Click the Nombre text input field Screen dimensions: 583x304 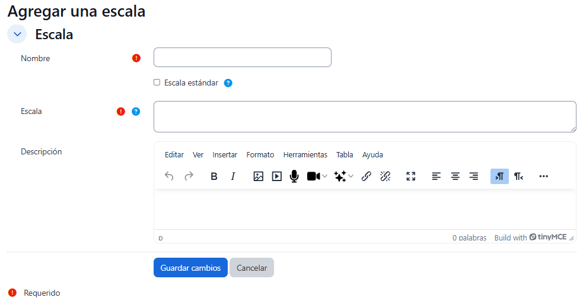(242, 58)
